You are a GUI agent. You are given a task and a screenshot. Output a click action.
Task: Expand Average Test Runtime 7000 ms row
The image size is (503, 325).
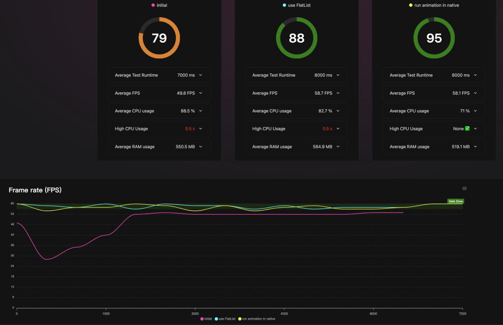pos(159,75)
